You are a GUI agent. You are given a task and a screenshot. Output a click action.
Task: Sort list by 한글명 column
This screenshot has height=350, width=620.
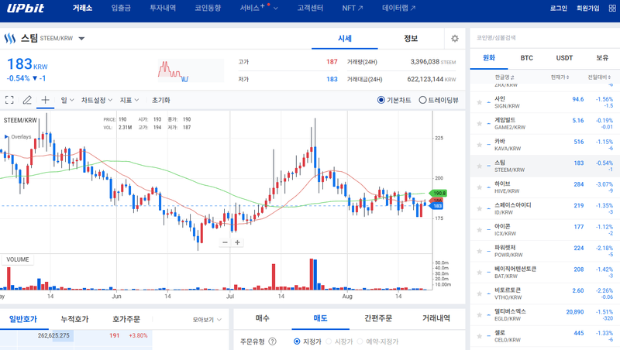pyautogui.click(x=505, y=77)
